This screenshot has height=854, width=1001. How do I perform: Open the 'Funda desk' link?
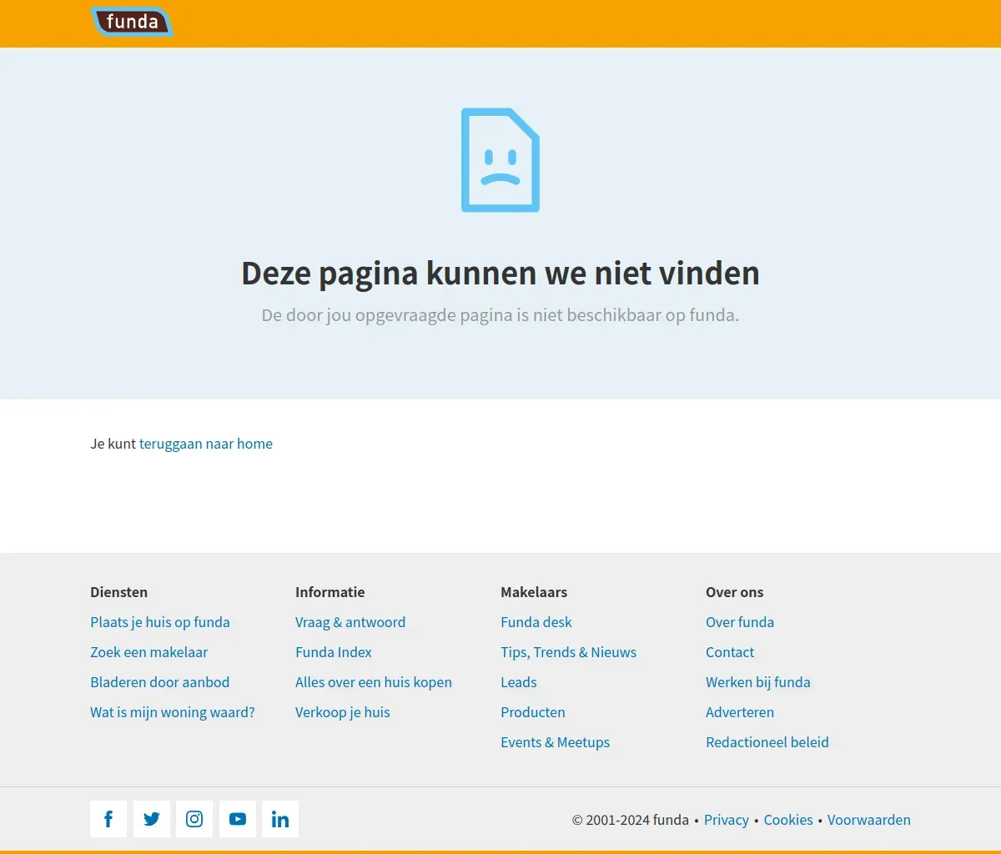(x=536, y=622)
